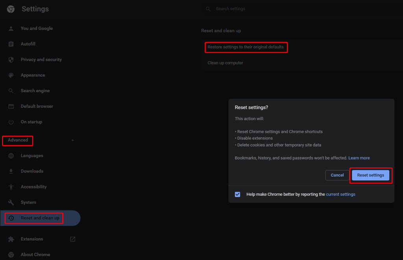Image resolution: width=403 pixels, height=260 pixels.
Task: Click the Privacy and security shield icon
Action: pos(11,59)
